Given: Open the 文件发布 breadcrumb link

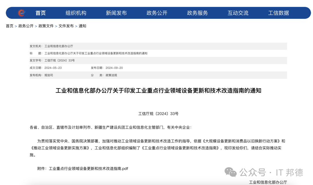Looking at the screenshot, I should (x=66, y=26).
